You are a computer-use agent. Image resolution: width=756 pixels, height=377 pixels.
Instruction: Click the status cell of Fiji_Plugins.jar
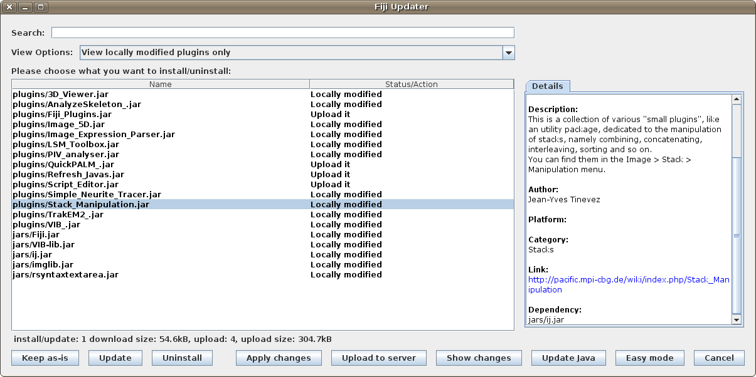click(412, 115)
